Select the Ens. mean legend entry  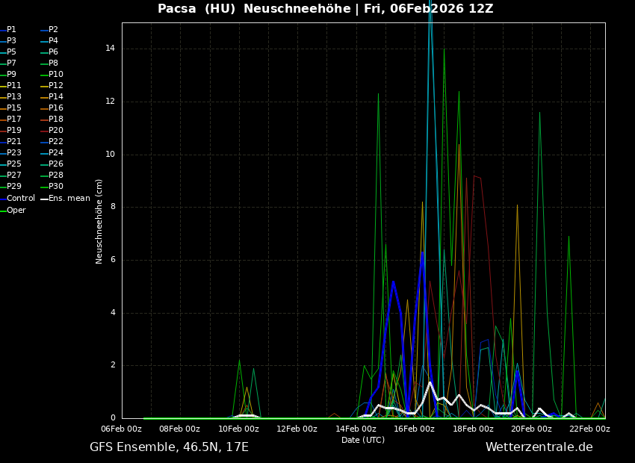coord(69,199)
